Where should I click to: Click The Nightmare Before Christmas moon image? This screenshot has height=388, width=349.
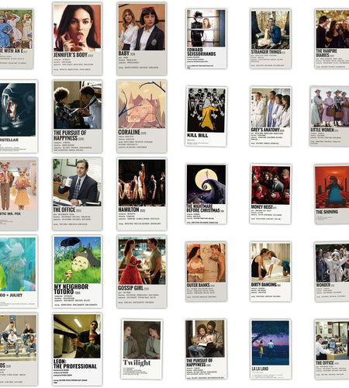point(206,185)
